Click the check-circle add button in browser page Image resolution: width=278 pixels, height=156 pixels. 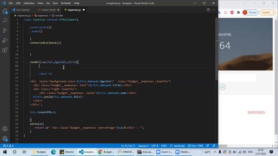223,87
